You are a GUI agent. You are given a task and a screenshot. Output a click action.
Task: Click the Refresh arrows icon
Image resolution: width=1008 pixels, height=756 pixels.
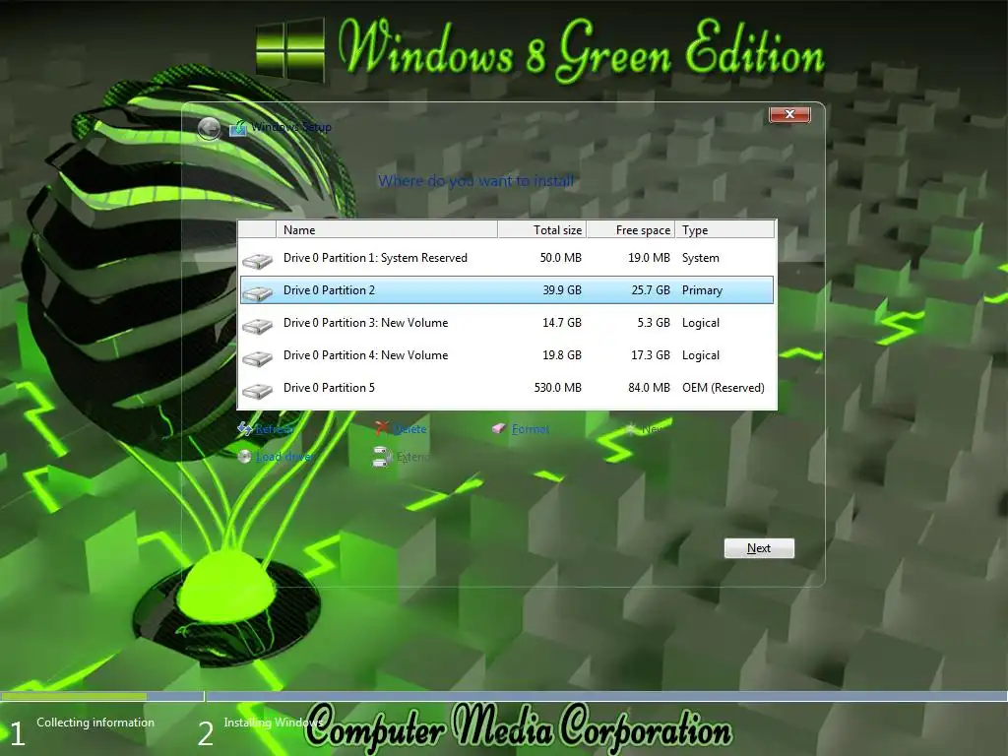tap(244, 429)
